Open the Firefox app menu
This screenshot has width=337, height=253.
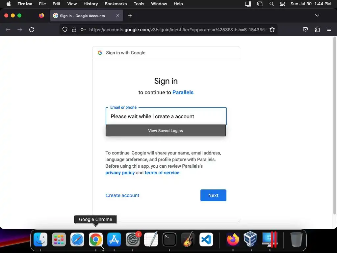click(25, 4)
